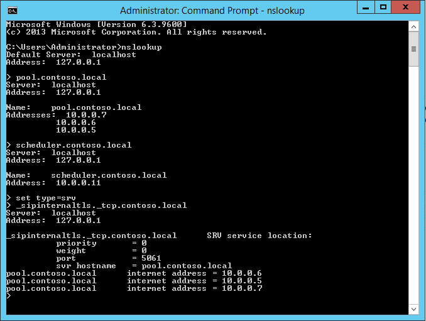Maximize the Command Prompt window
426x321 pixels.
point(383,7)
